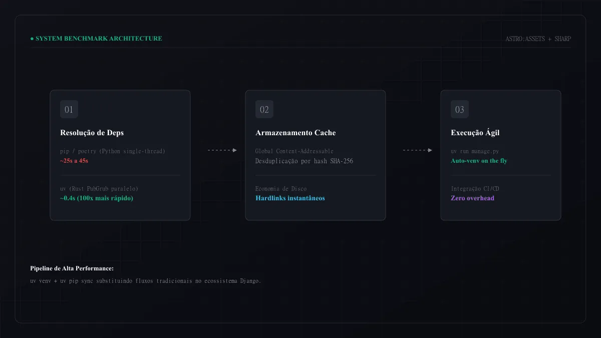The image size is (601, 338).
Task: Click the Hardlinks instantâneos blue text
Action: [290, 198]
